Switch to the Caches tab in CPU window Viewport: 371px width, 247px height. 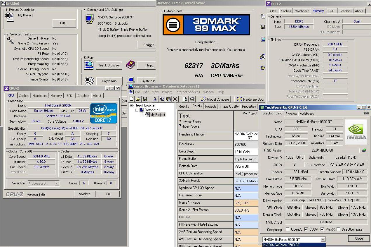click(x=24, y=96)
